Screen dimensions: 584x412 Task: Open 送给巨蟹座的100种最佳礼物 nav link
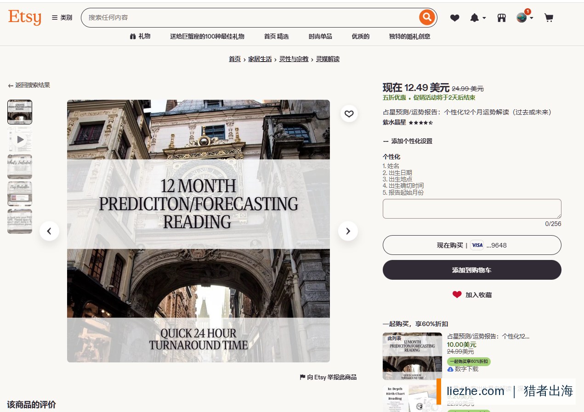click(x=207, y=36)
